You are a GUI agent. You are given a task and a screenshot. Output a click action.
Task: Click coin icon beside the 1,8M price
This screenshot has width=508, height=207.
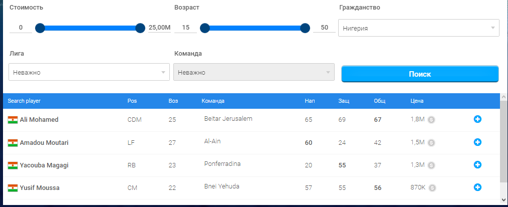[431, 120]
